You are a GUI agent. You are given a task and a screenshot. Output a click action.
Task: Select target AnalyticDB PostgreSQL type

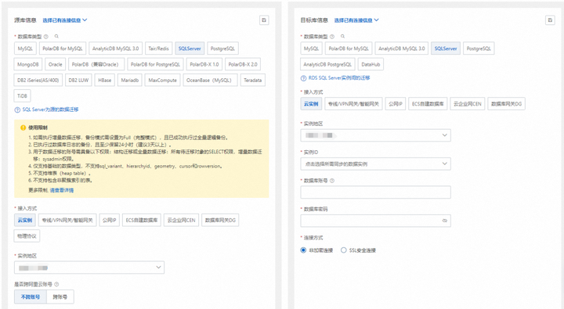[x=327, y=64]
